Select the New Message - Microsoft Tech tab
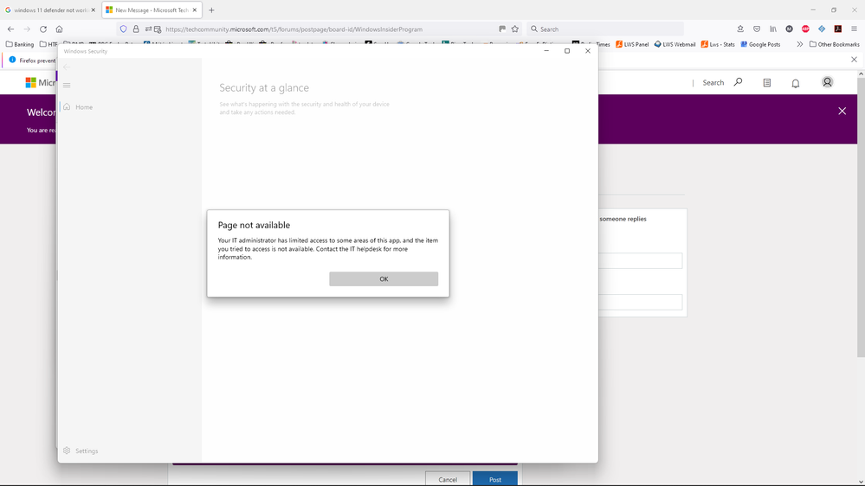This screenshot has width=865, height=486. (151, 10)
